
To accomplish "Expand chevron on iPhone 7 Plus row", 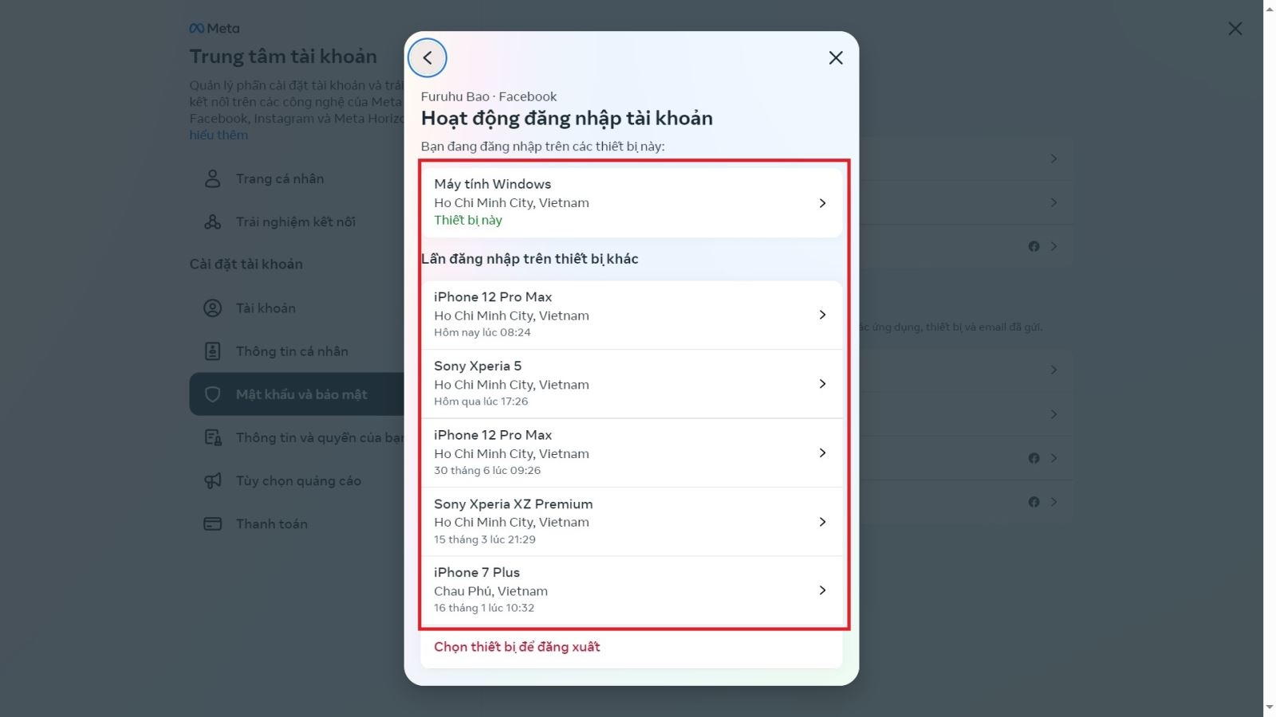I will pyautogui.click(x=822, y=590).
